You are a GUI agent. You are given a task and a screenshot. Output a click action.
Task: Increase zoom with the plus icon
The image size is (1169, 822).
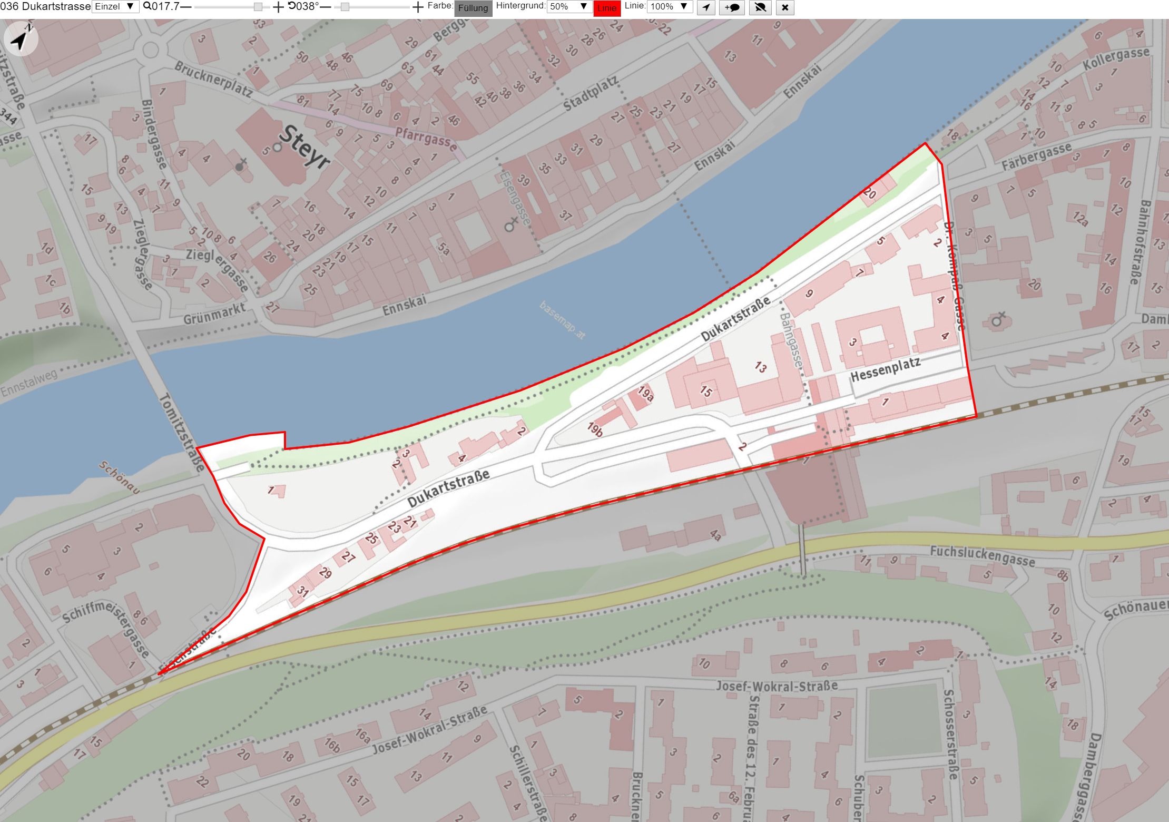tap(278, 7)
